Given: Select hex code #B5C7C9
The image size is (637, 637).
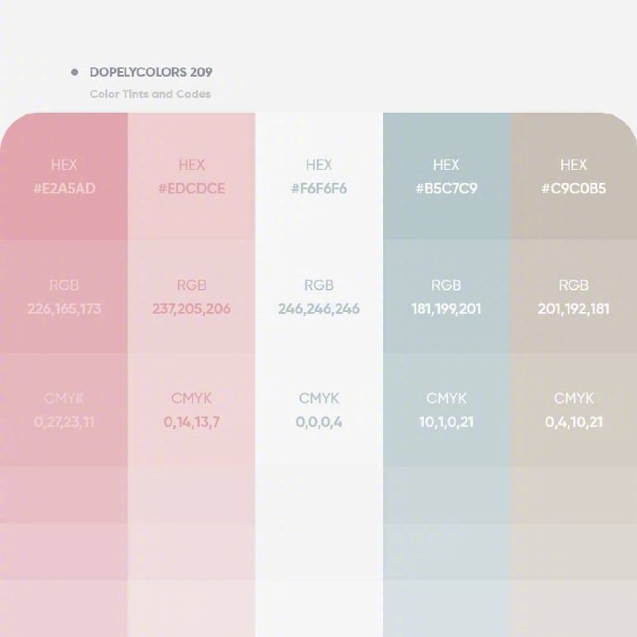Looking at the screenshot, I should [446, 188].
